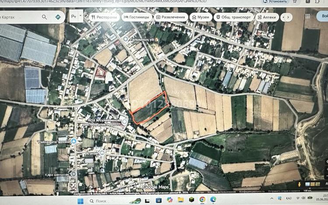Open Task View from the taskbar
This screenshot has height=205, width=328.
click(x=147, y=201)
